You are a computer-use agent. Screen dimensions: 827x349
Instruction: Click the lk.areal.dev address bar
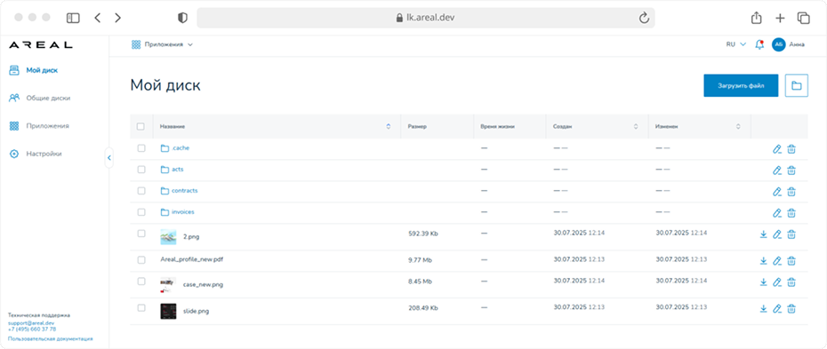click(x=426, y=18)
